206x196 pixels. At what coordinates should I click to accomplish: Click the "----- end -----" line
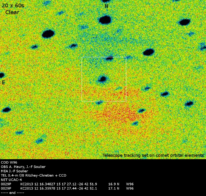(x=12, y=193)
